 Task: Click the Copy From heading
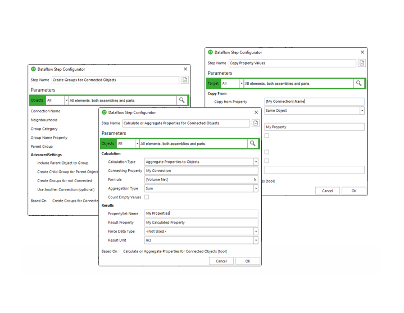pos(217,93)
